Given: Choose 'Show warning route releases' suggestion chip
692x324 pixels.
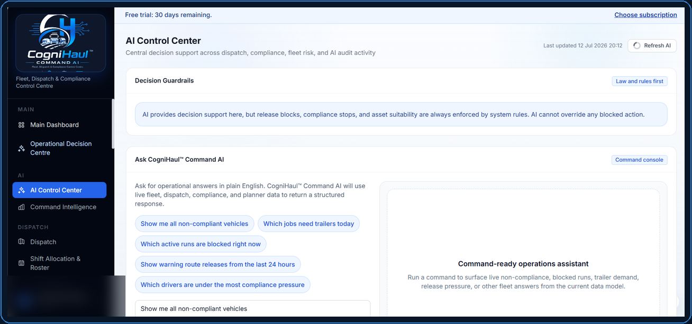Looking at the screenshot, I should [x=218, y=264].
